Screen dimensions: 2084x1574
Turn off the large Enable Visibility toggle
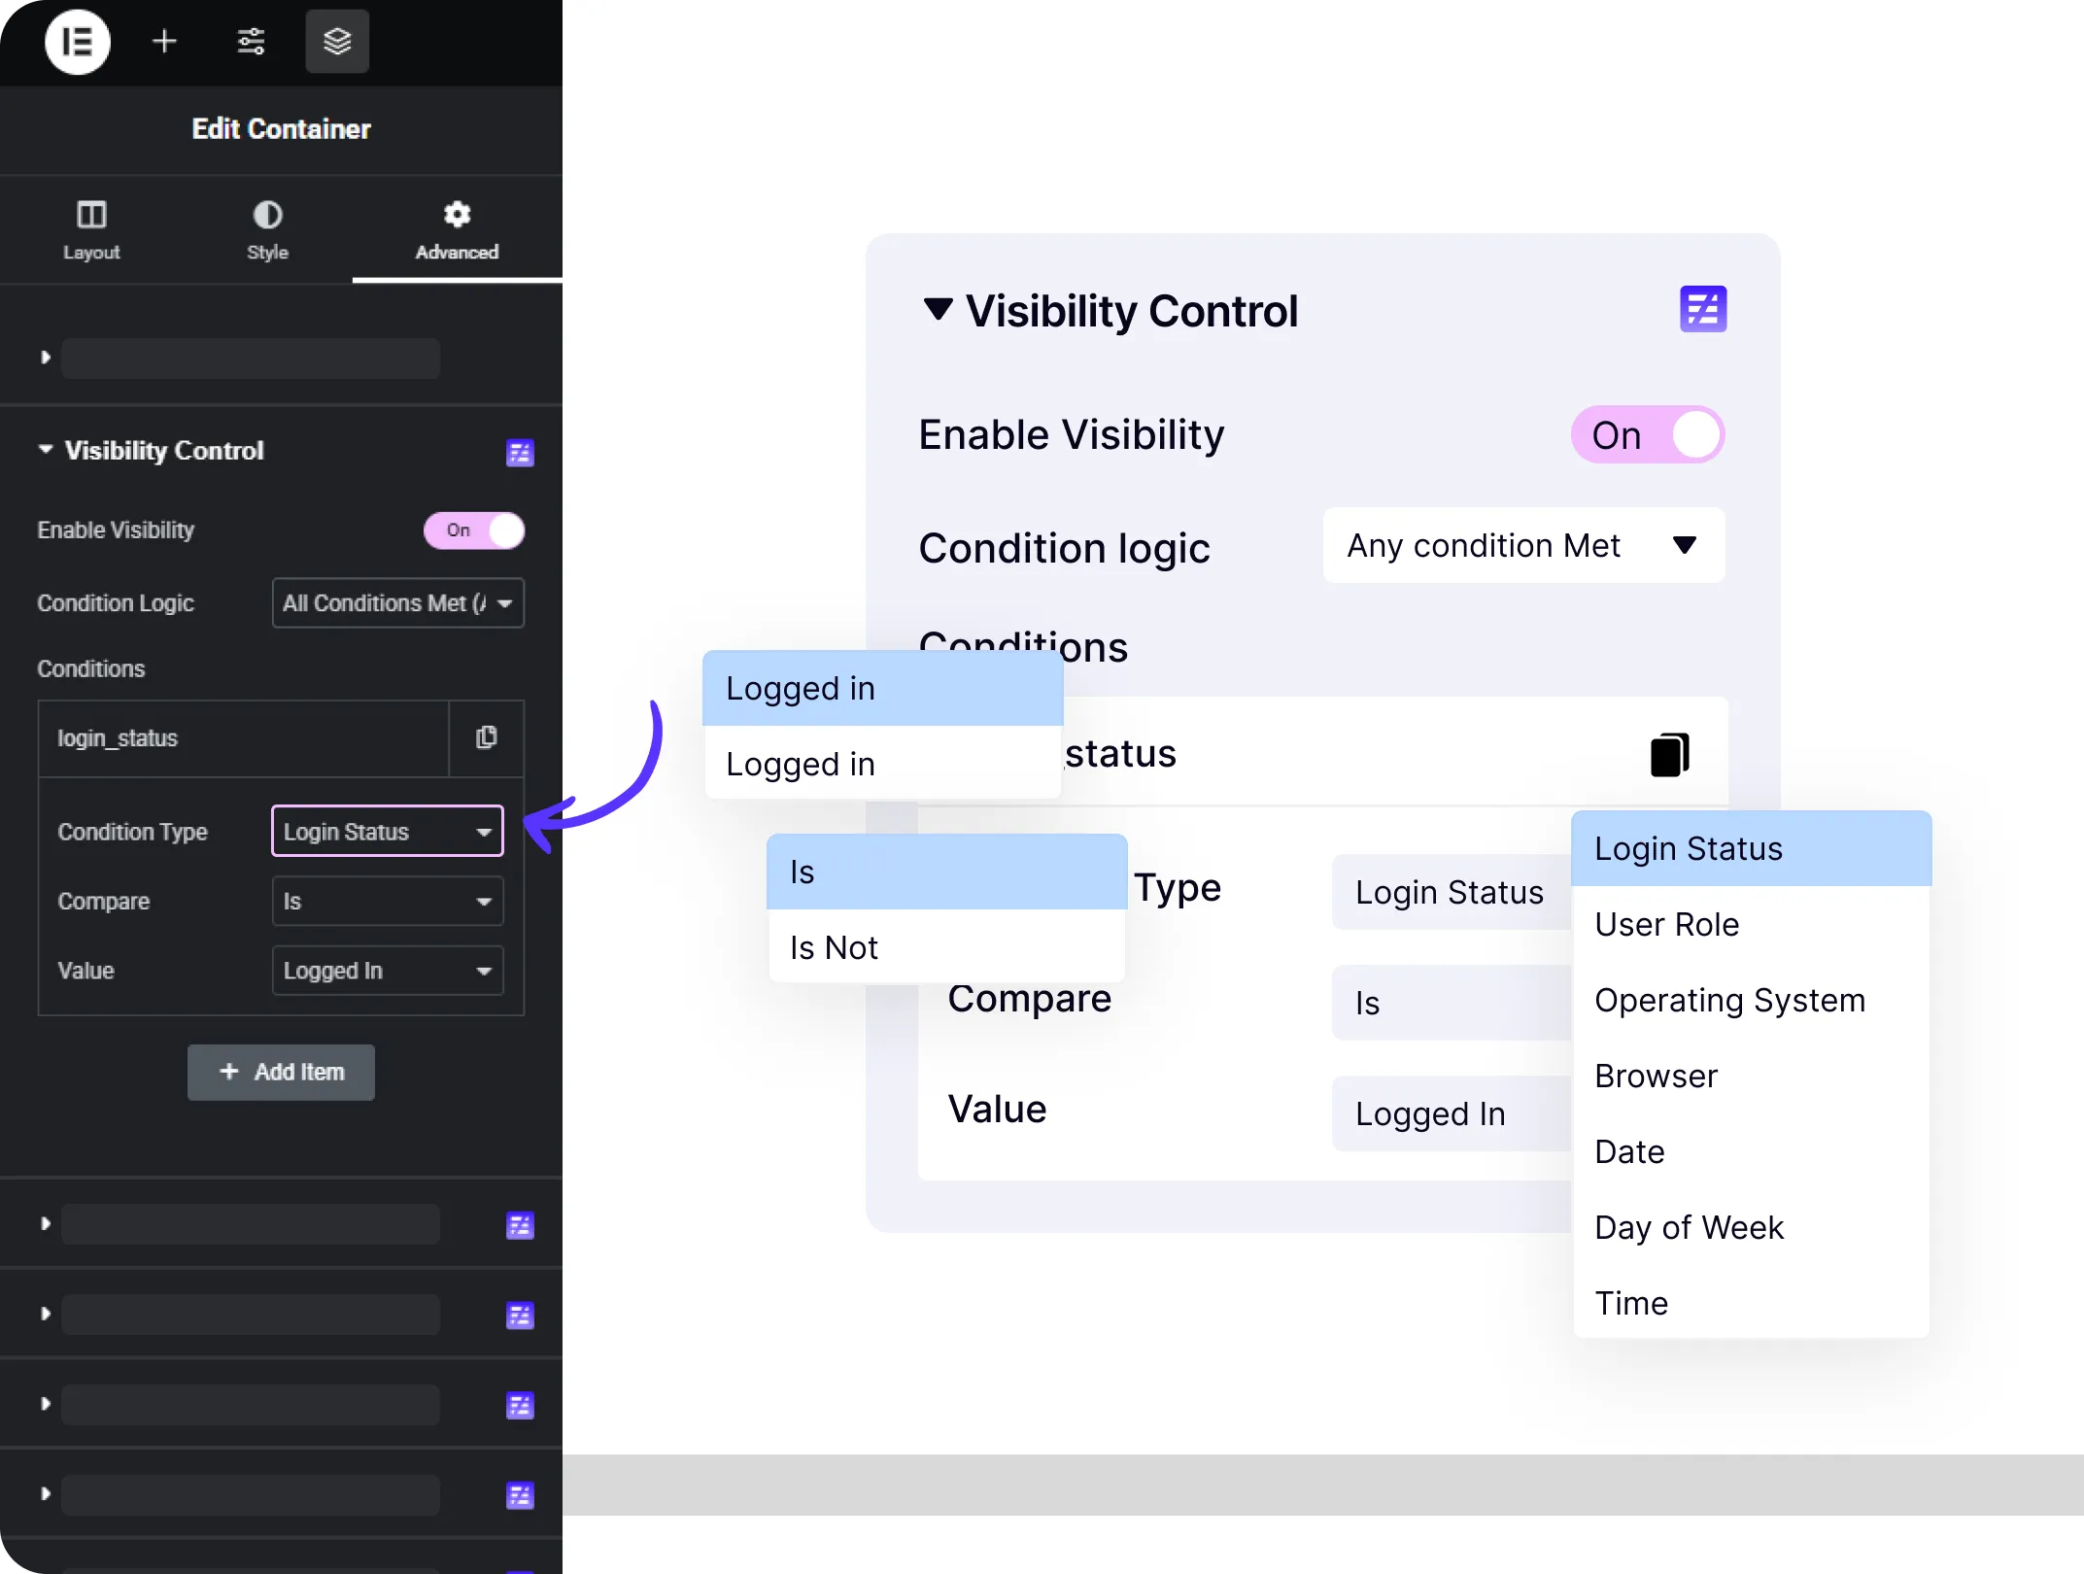[x=1648, y=435]
